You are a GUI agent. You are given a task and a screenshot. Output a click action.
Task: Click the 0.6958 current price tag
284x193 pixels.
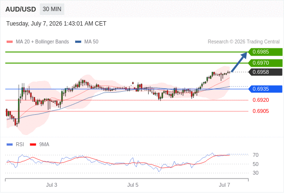click(x=265, y=72)
